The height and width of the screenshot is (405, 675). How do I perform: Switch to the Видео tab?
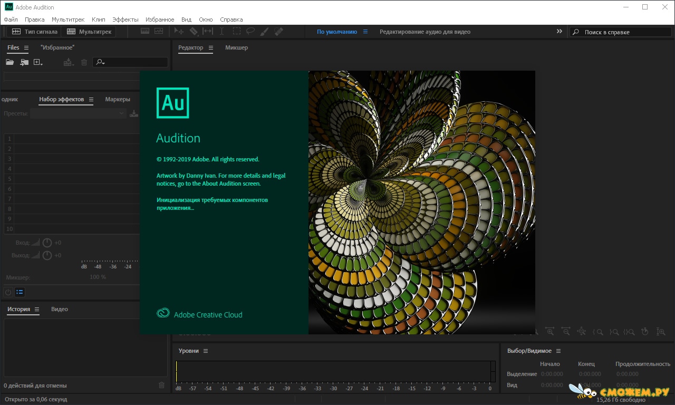tap(60, 309)
